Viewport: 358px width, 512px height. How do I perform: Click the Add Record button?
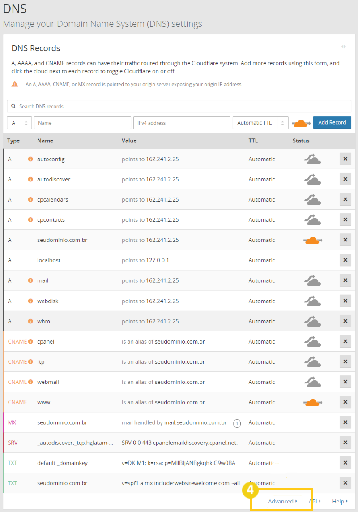[332, 122]
